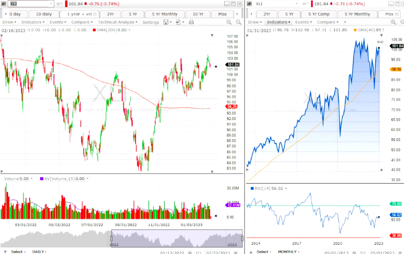404x254 pixels.
Task: Open Settings in the left toolbar
Action: coord(151,22)
